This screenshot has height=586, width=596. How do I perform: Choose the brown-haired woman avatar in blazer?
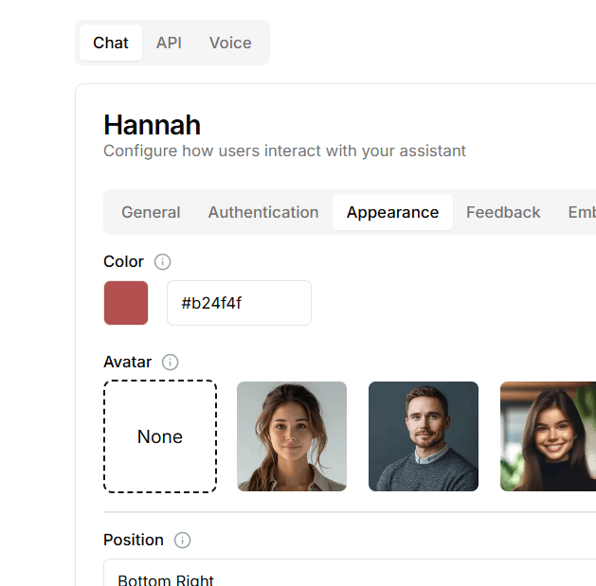point(292,436)
